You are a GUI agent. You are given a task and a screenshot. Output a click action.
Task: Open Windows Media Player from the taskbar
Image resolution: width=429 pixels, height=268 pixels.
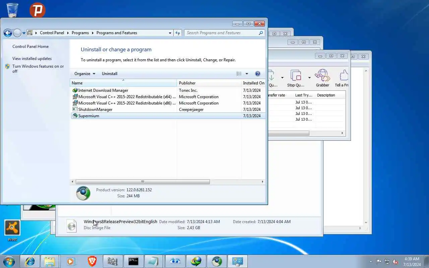tap(71, 261)
